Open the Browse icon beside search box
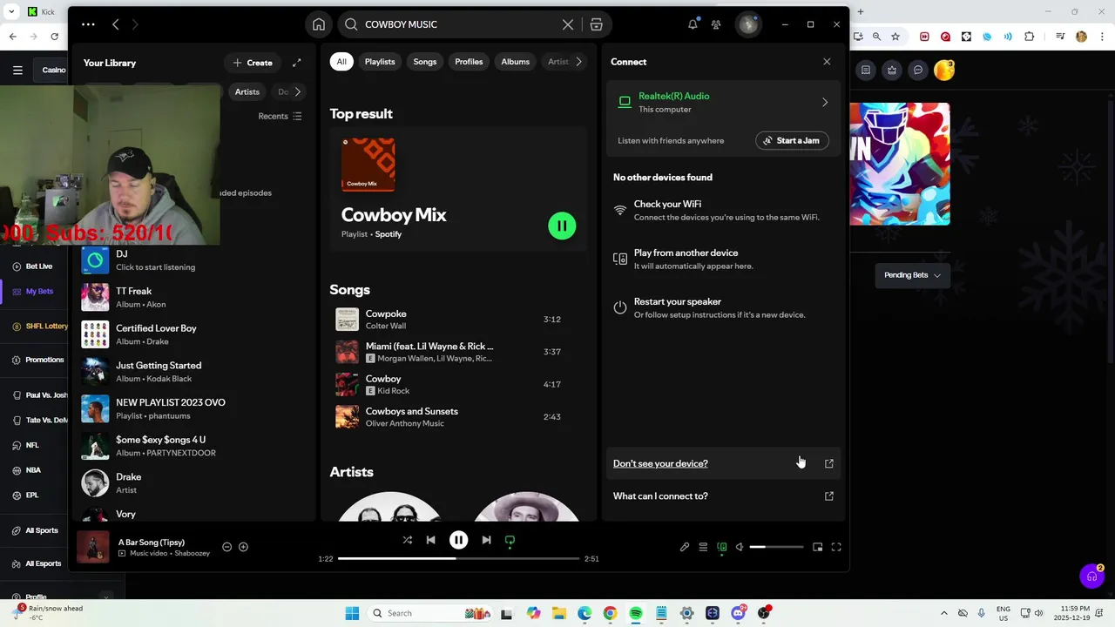Viewport: 1115px width, 627px height. tap(596, 24)
